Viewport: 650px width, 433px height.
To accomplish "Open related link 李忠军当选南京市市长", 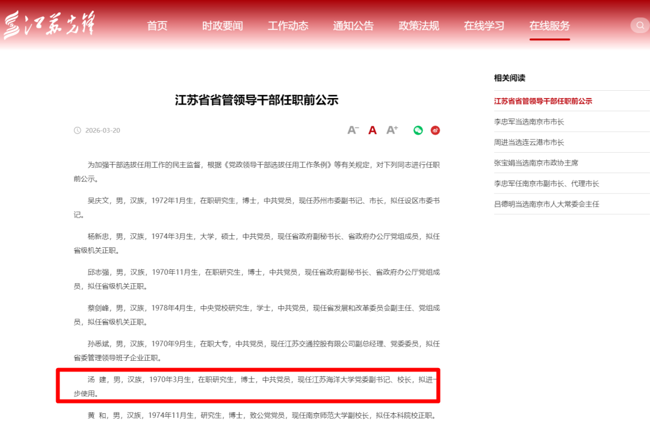I will click(x=529, y=121).
